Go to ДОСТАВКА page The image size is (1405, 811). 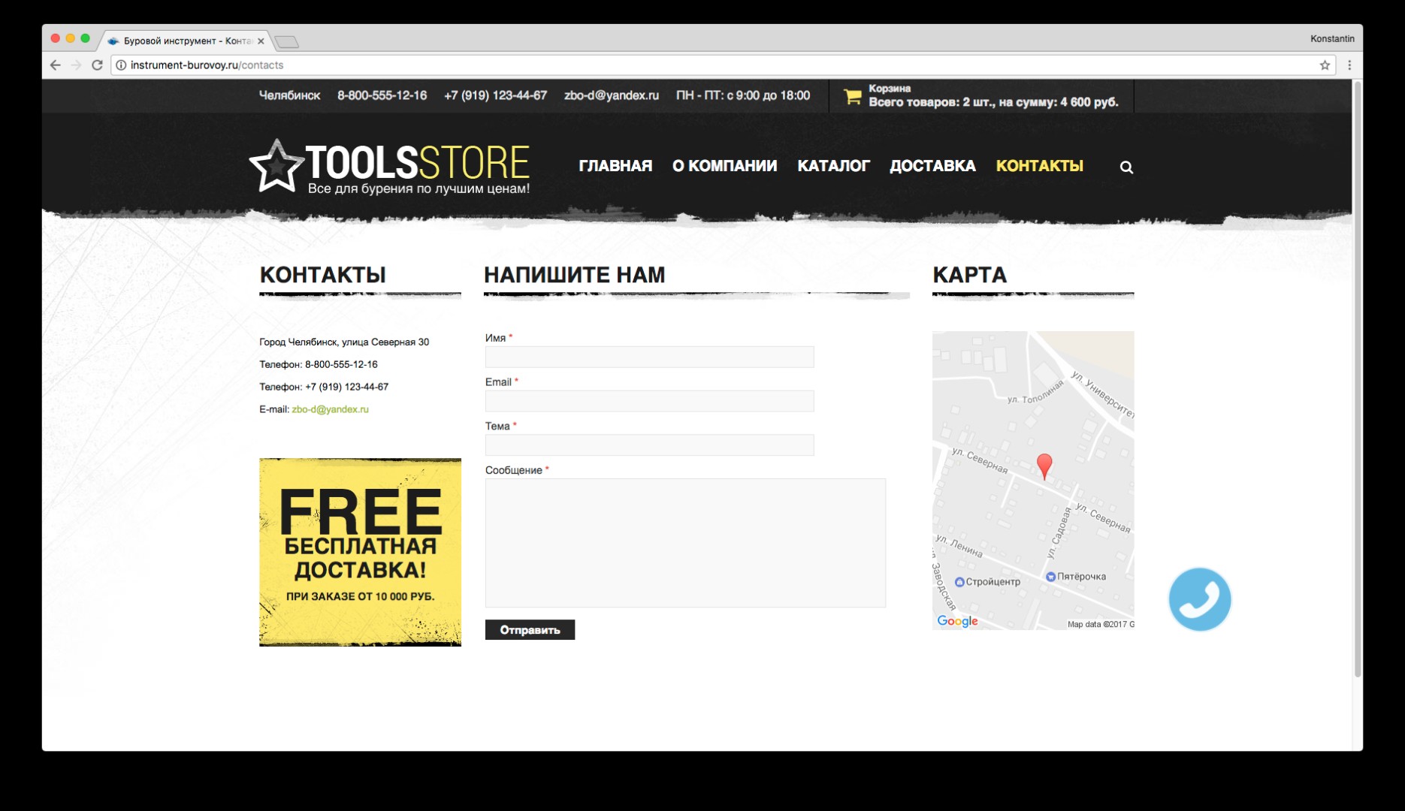pos(932,166)
